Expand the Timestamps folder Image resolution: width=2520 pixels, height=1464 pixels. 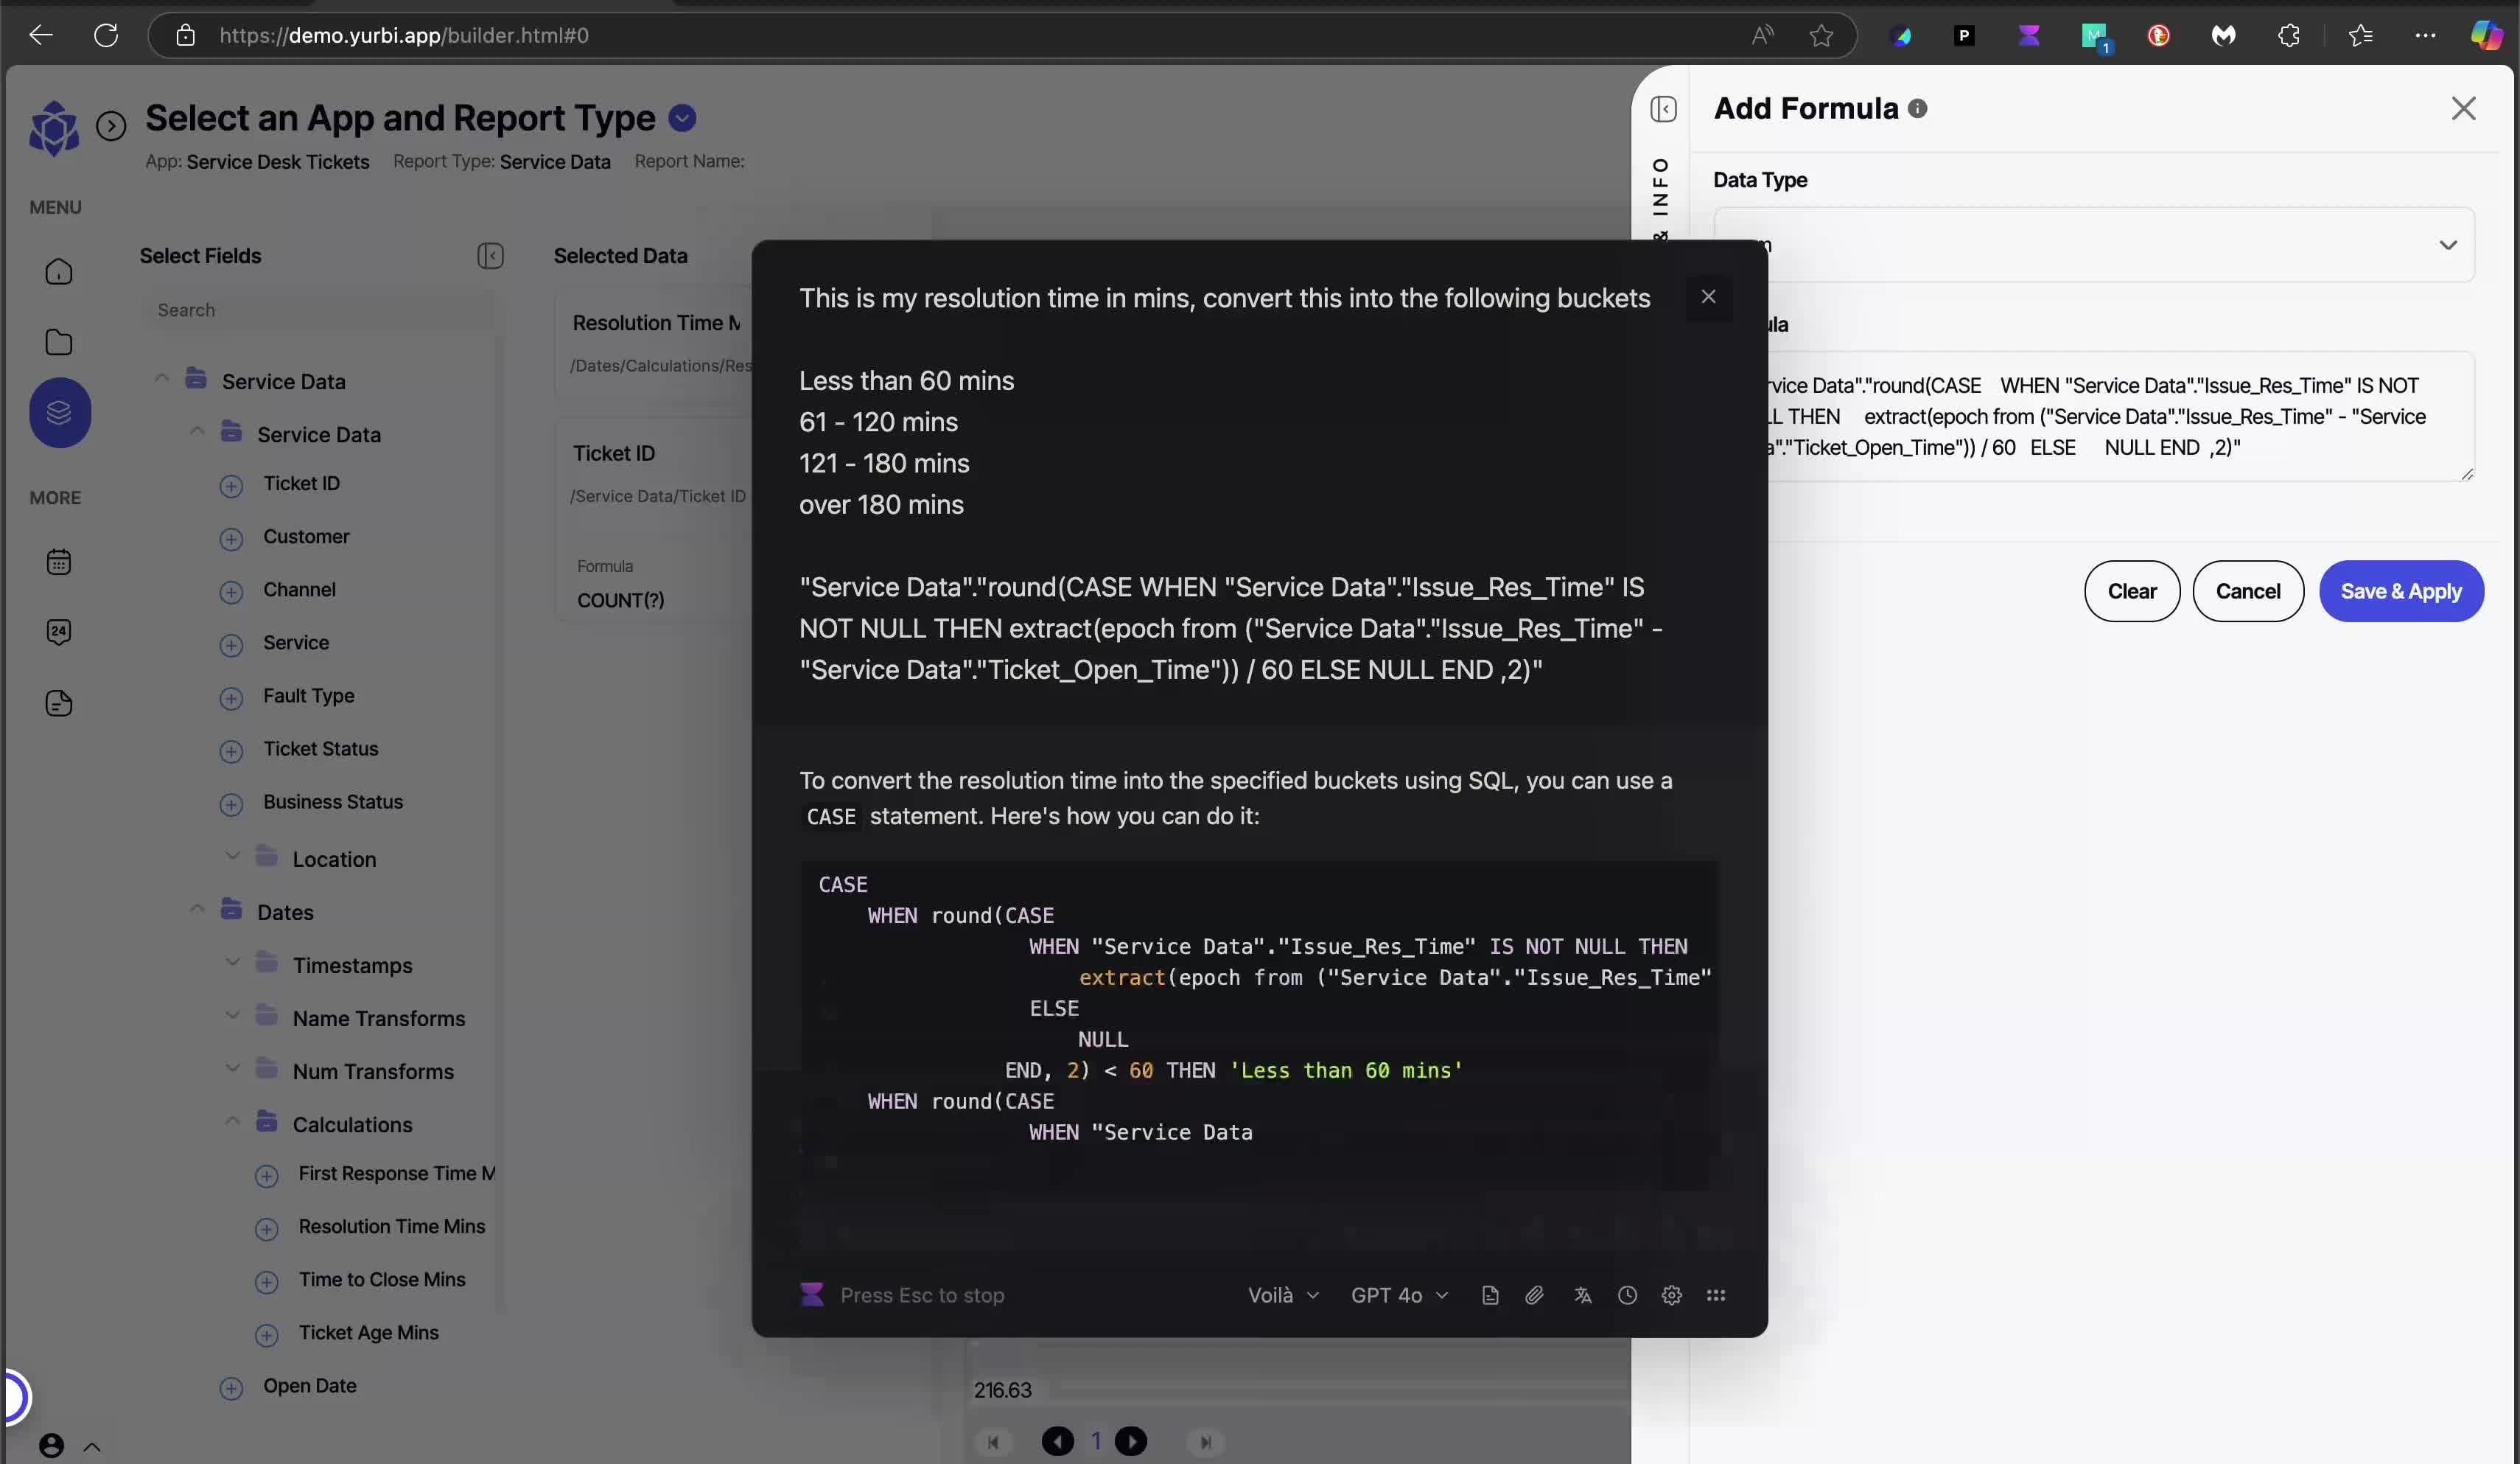click(x=232, y=963)
